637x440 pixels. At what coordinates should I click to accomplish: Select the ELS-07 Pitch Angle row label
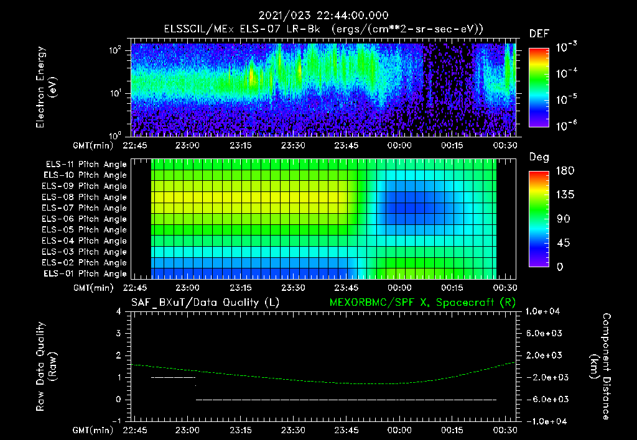point(84,208)
